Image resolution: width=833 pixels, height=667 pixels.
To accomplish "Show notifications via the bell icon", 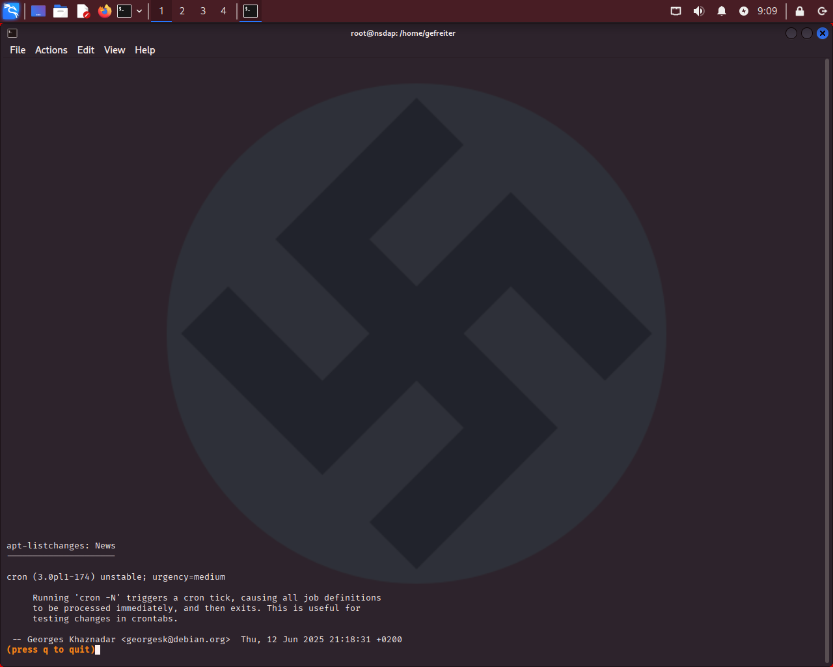I will pos(722,11).
